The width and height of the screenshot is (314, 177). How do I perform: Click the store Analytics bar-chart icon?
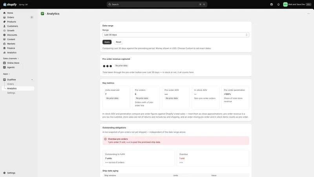pos(4,53)
